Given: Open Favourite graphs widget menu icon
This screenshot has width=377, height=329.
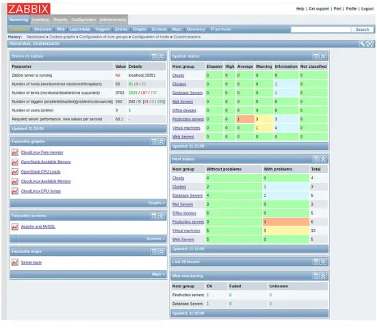Looking at the screenshot, I should click(x=154, y=142).
